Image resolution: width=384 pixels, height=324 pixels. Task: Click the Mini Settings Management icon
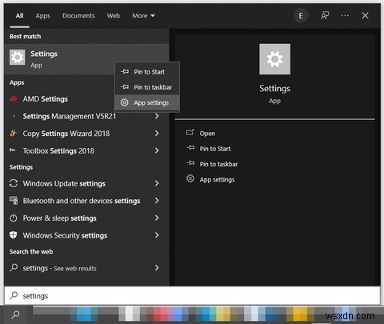pyautogui.click(x=14, y=116)
